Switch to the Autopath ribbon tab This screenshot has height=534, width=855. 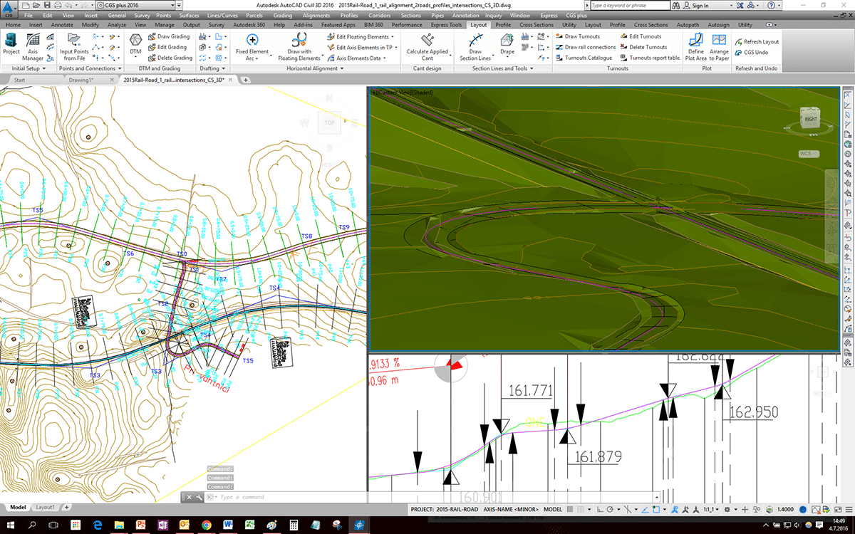coord(688,25)
